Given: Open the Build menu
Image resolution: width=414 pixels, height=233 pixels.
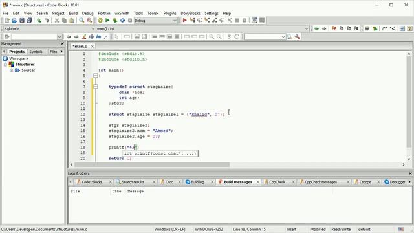Looking at the screenshot, I should tap(73, 13).
